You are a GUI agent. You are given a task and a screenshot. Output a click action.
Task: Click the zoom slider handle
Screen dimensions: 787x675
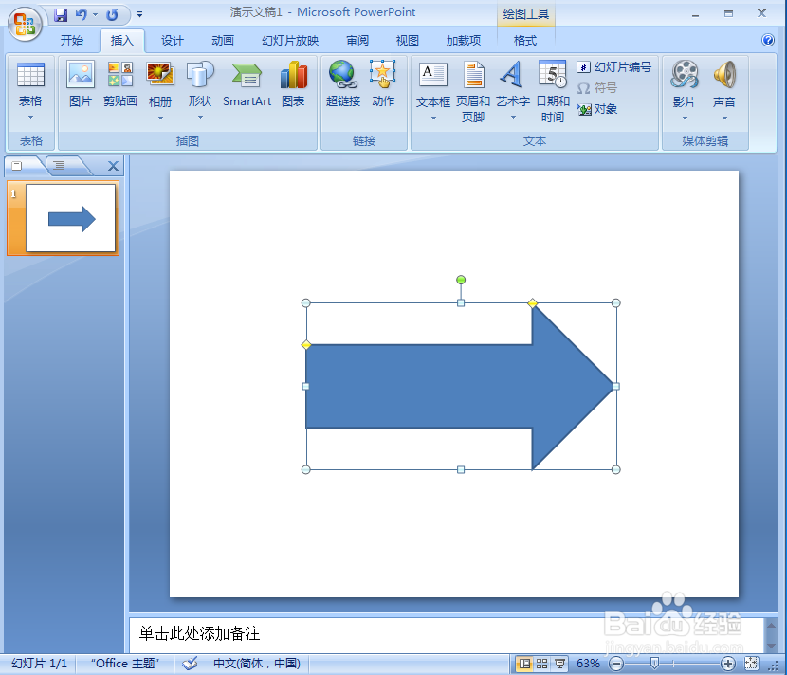click(x=654, y=664)
